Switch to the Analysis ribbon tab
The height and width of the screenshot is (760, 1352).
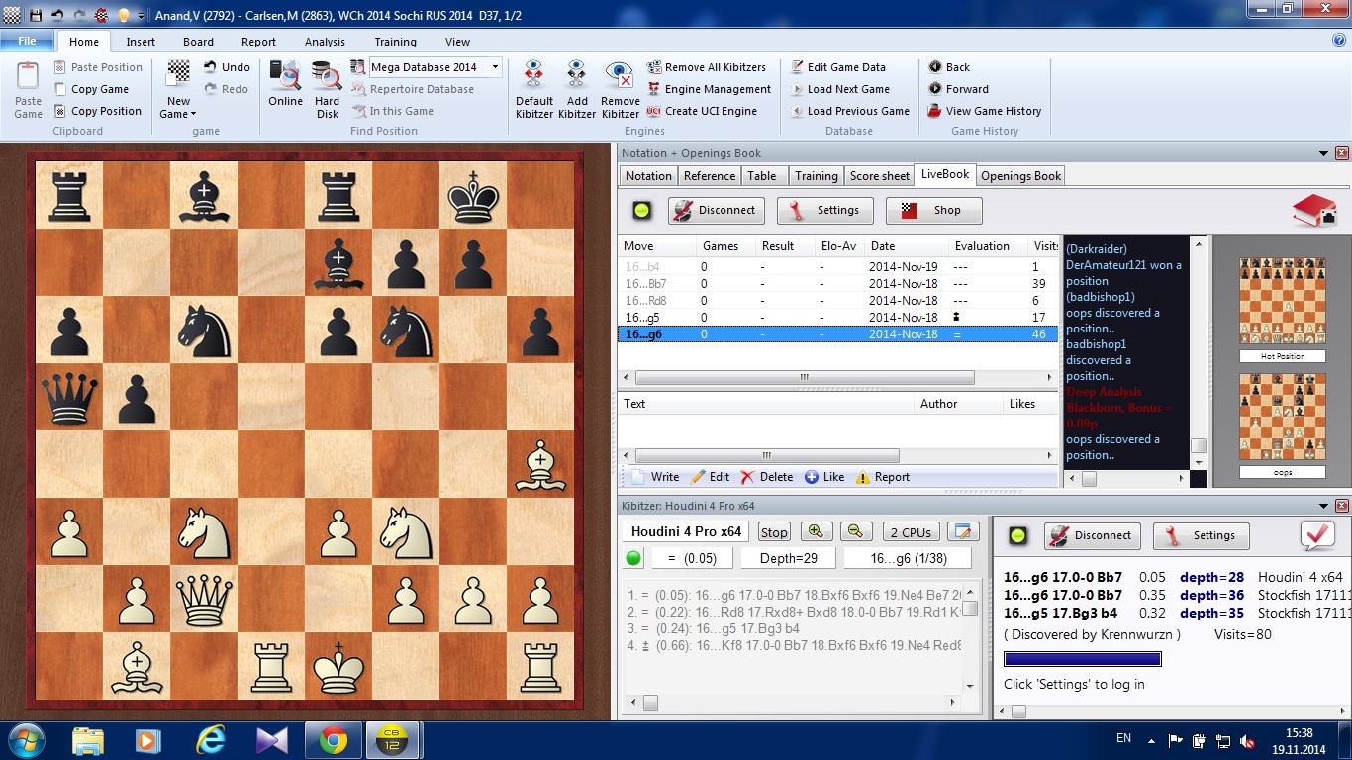pyautogui.click(x=325, y=42)
